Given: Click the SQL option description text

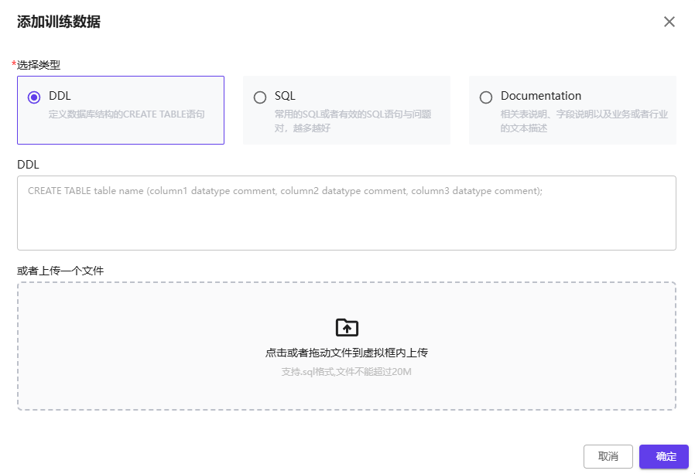Looking at the screenshot, I should tap(352, 121).
